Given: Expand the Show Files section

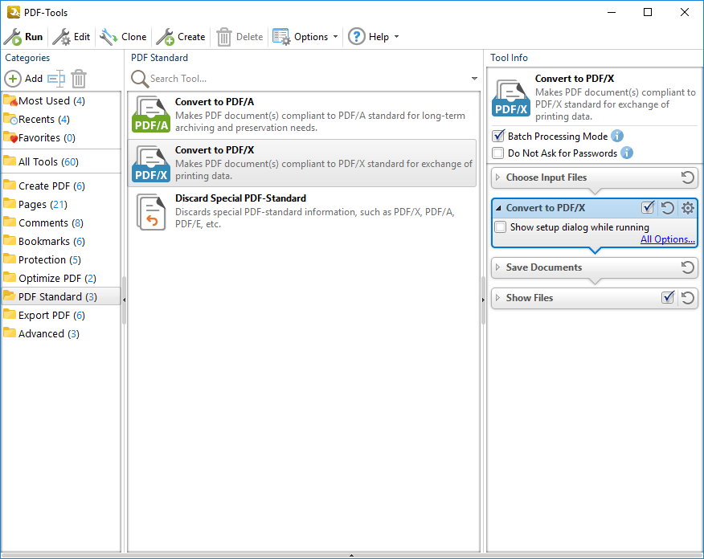Looking at the screenshot, I should point(497,298).
